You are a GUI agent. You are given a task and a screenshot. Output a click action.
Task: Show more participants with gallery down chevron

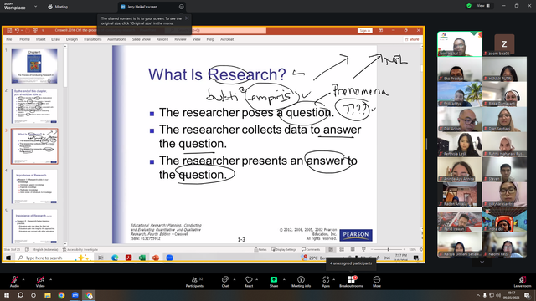pos(482,262)
